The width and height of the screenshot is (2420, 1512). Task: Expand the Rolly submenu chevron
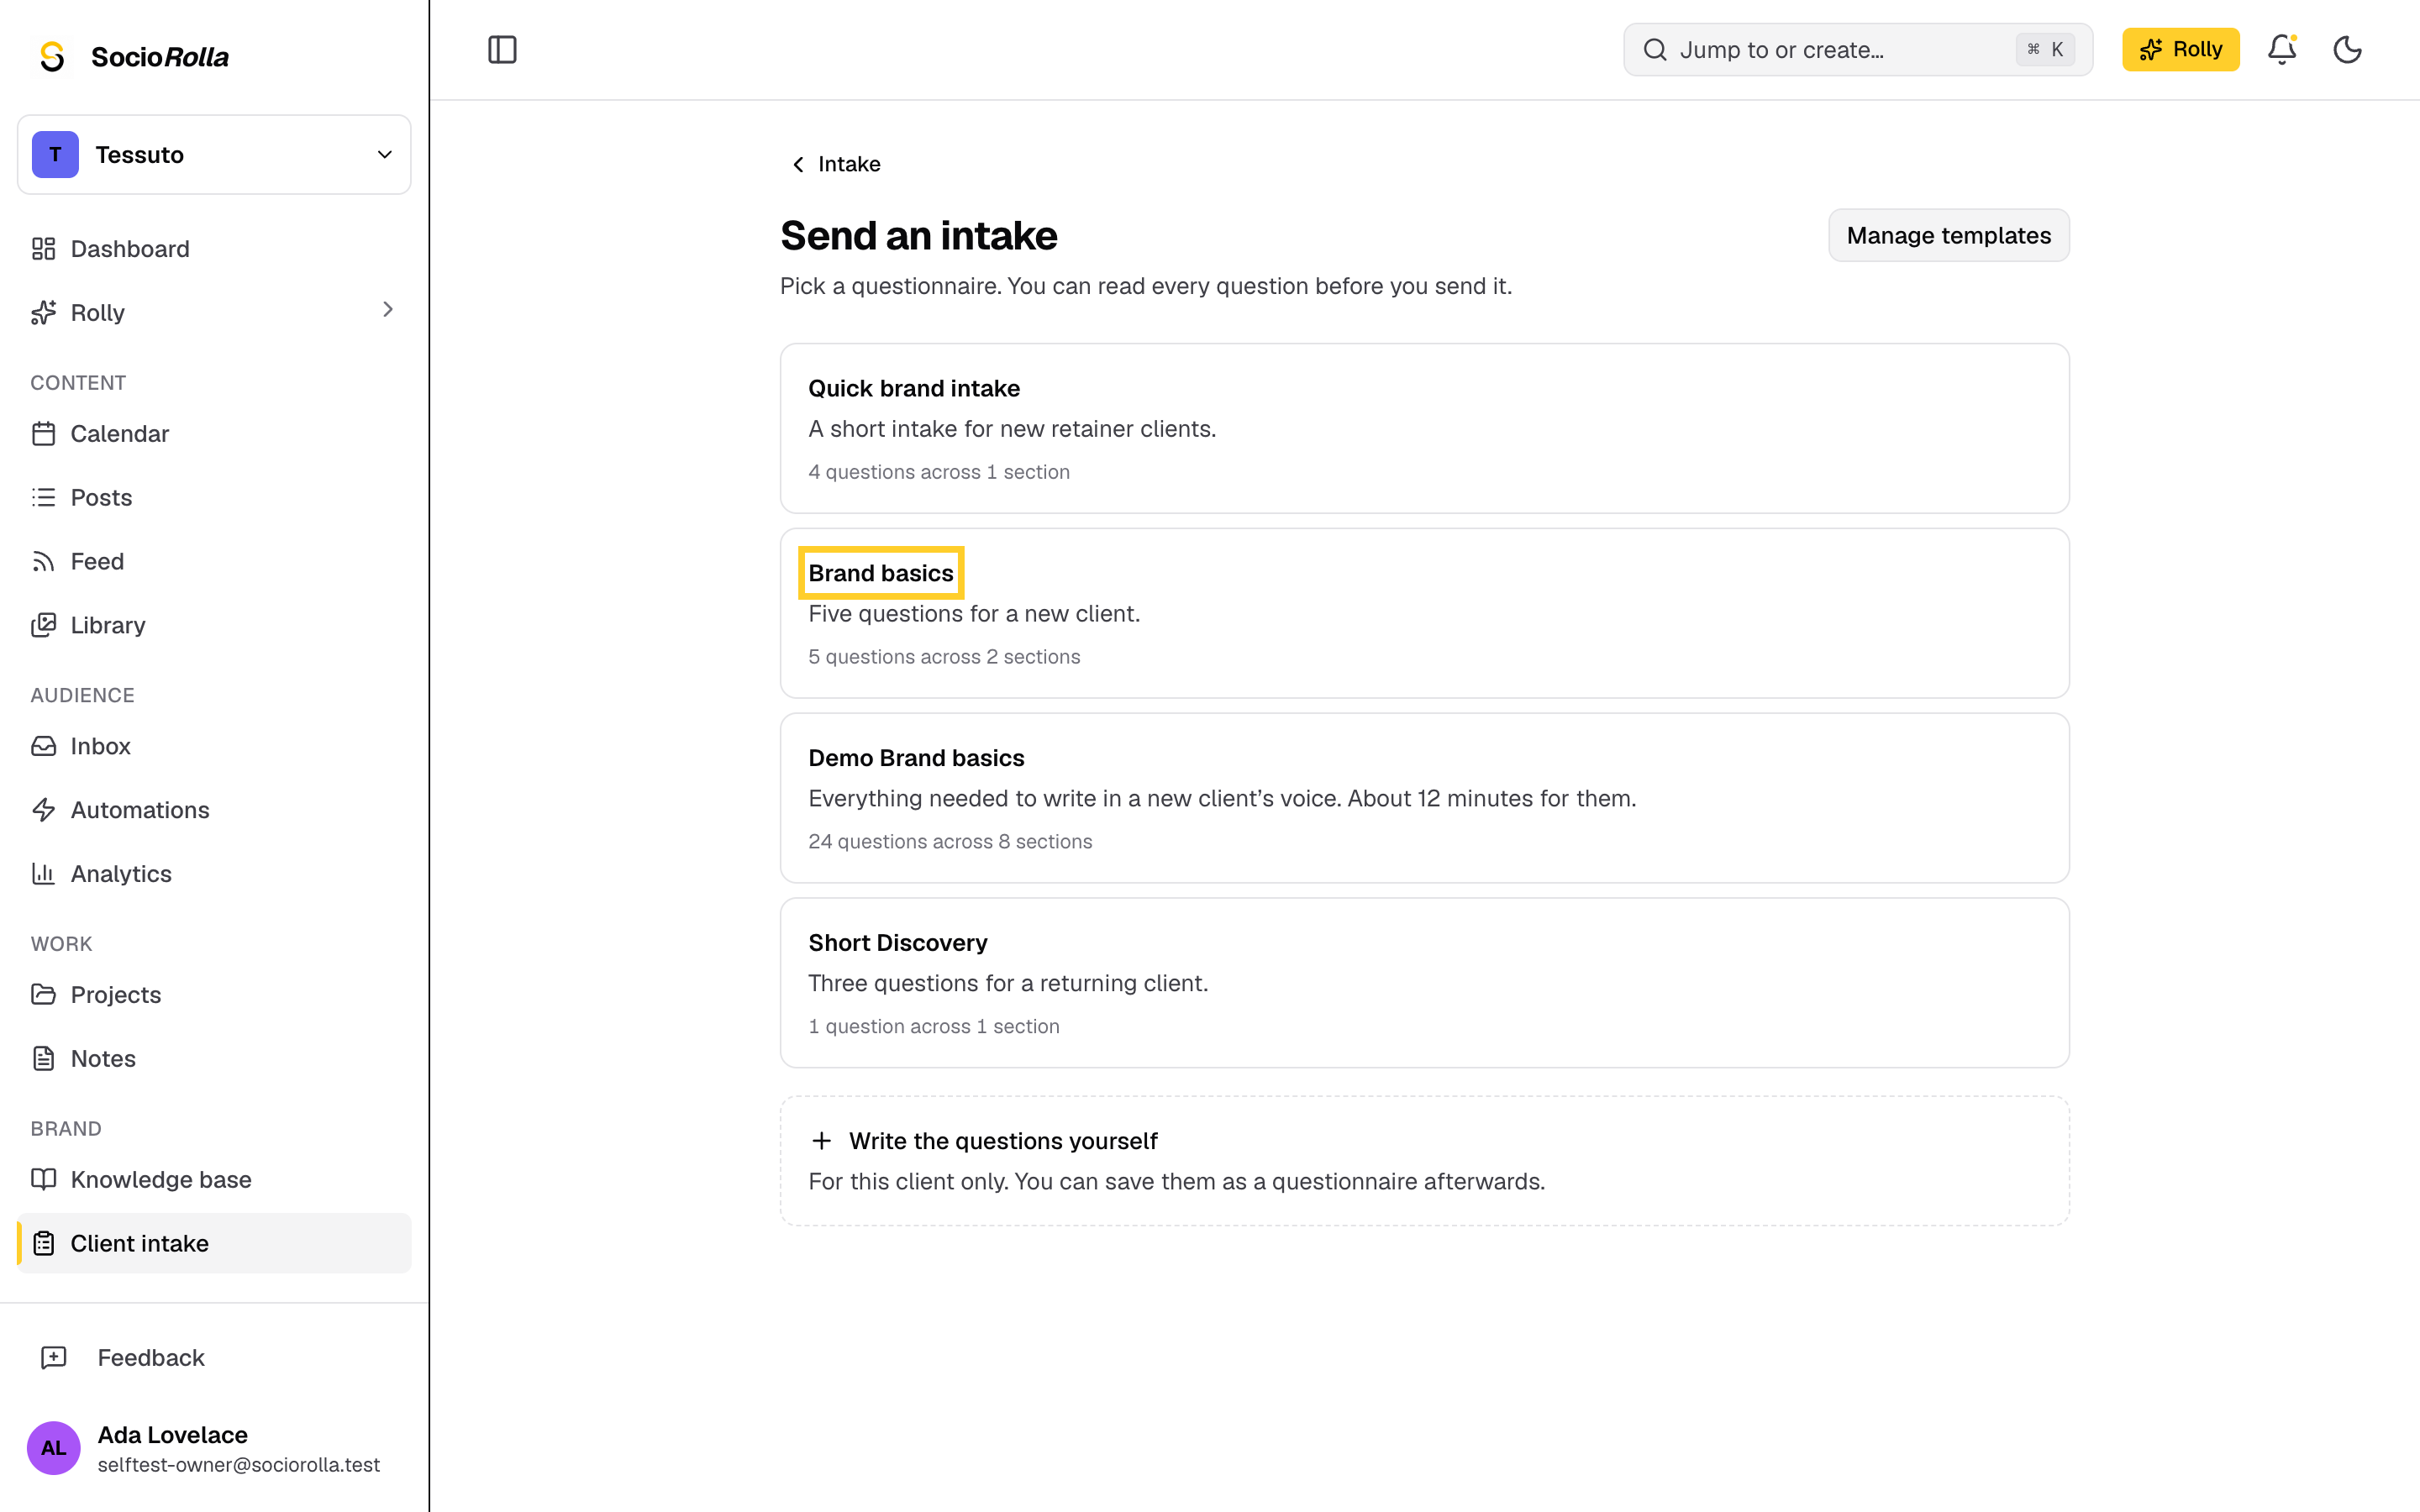[x=388, y=310]
